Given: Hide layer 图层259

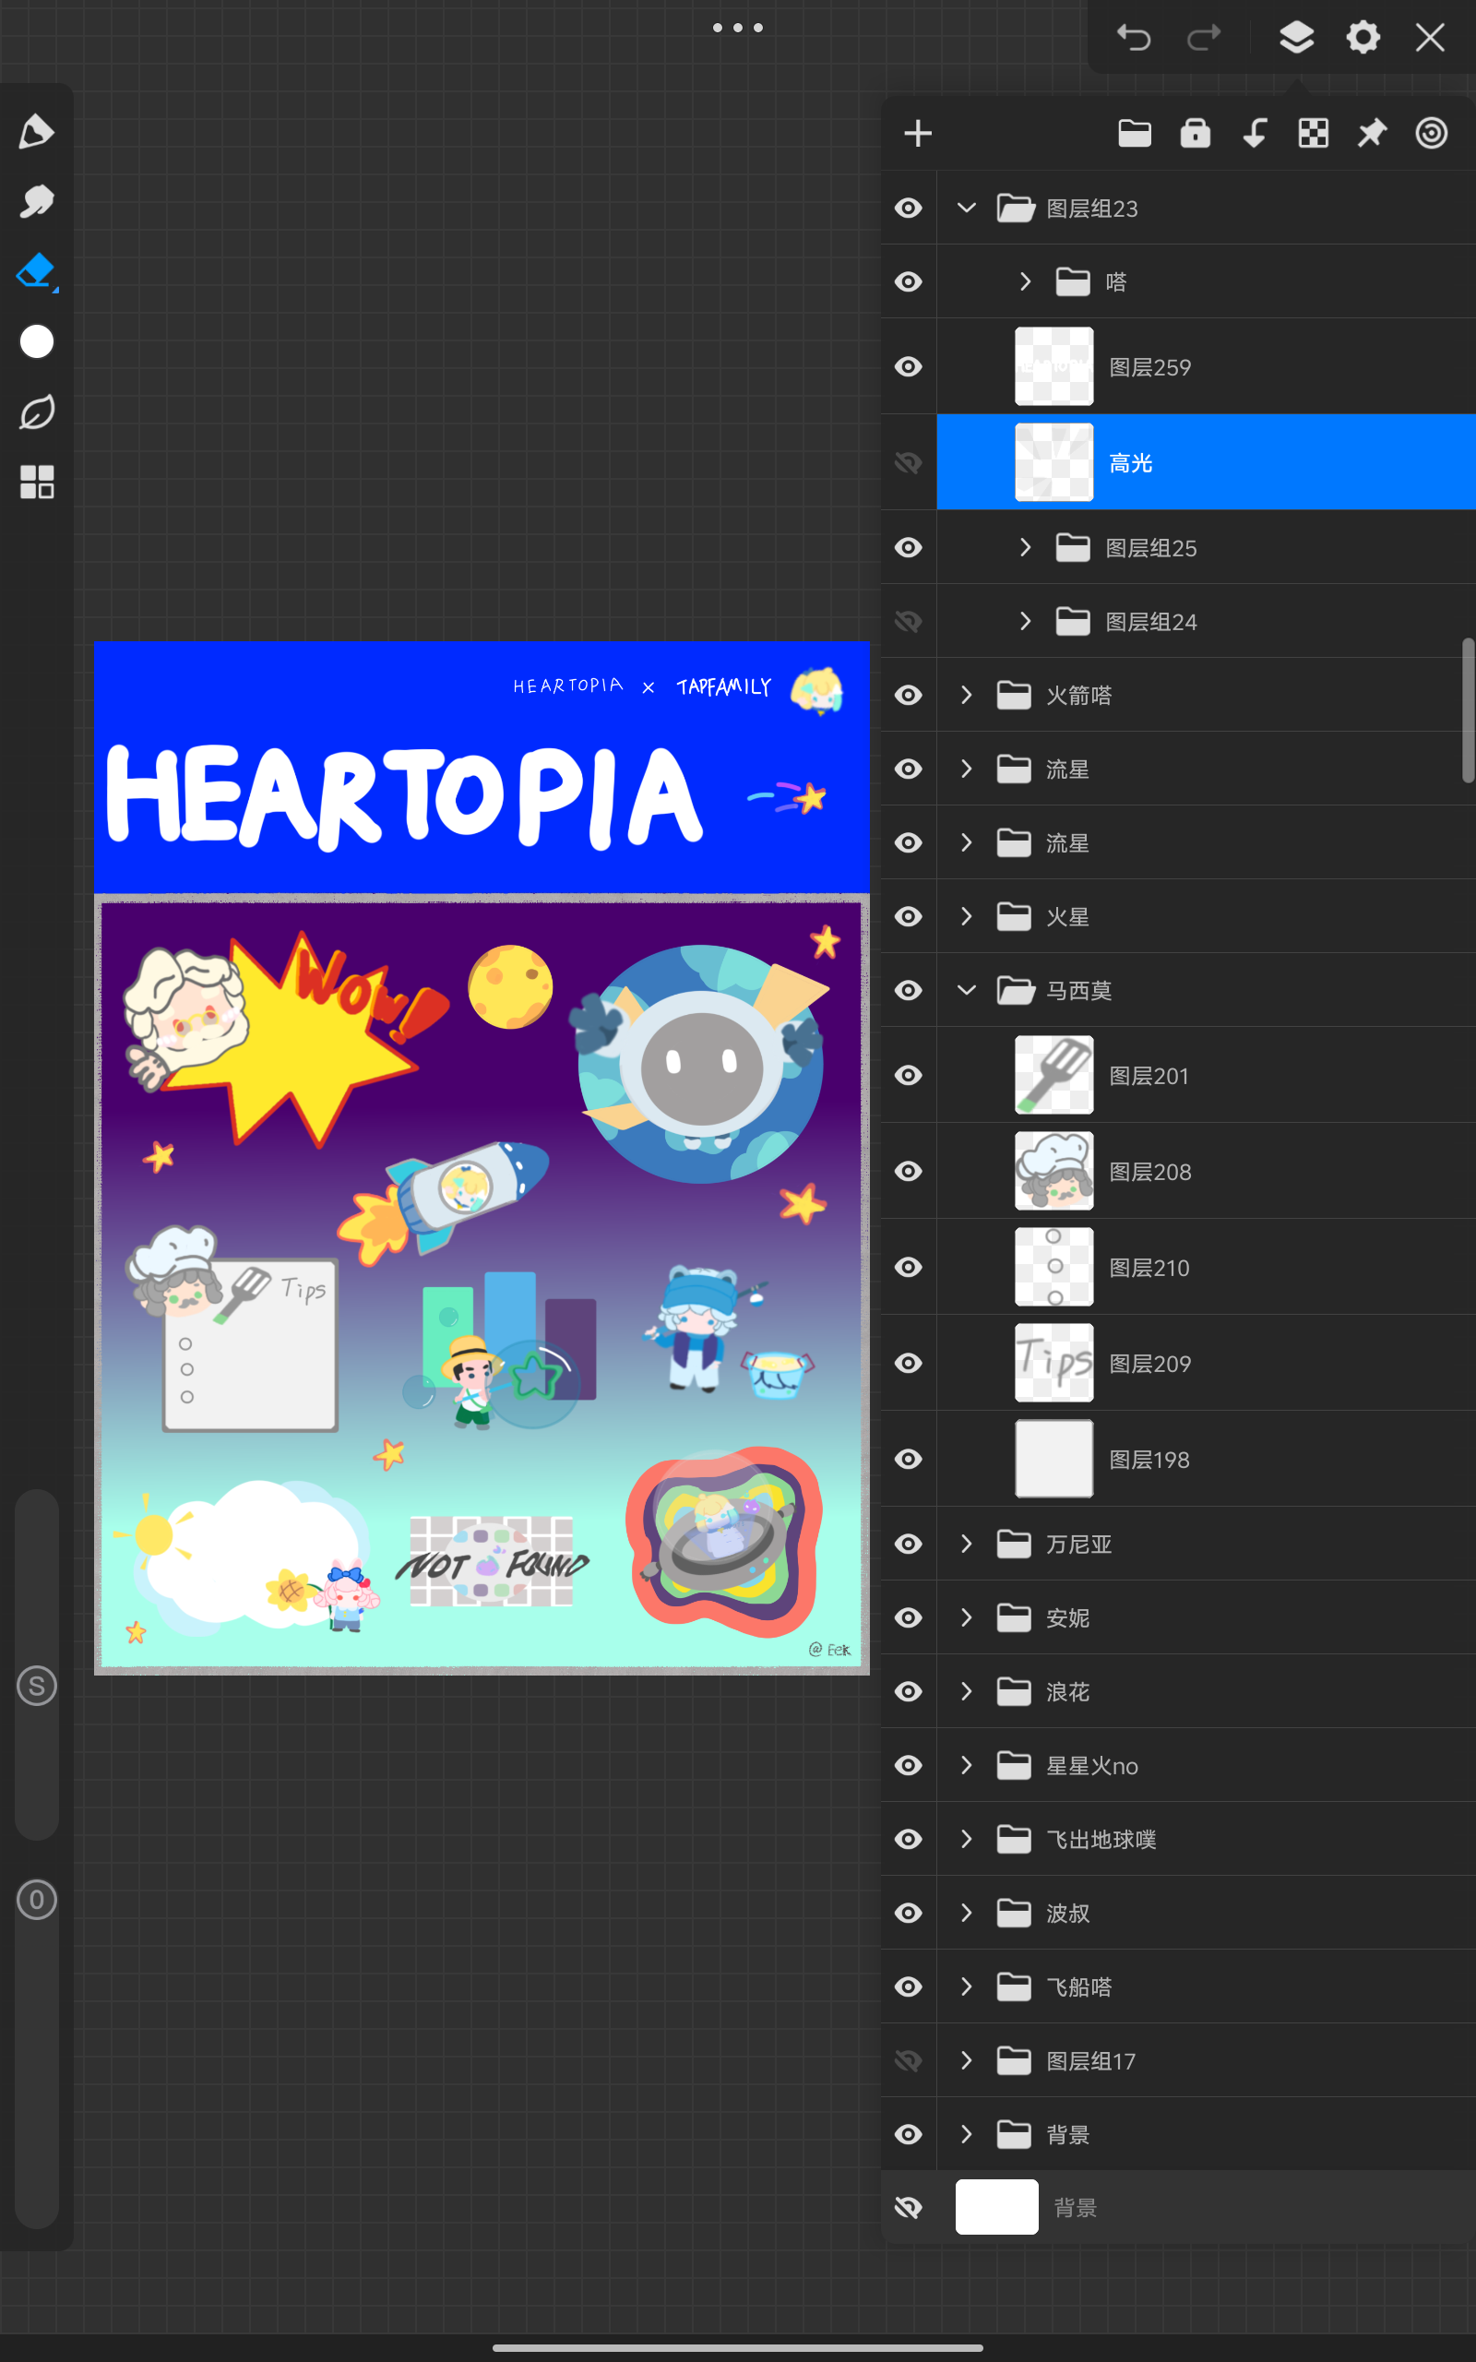Looking at the screenshot, I should (x=908, y=367).
